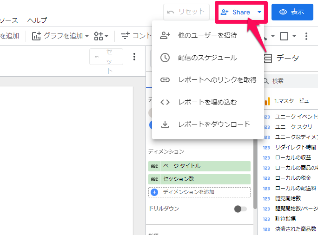Click the invite user person icon in menu
This screenshot has width=318, height=235.
tap(165, 35)
